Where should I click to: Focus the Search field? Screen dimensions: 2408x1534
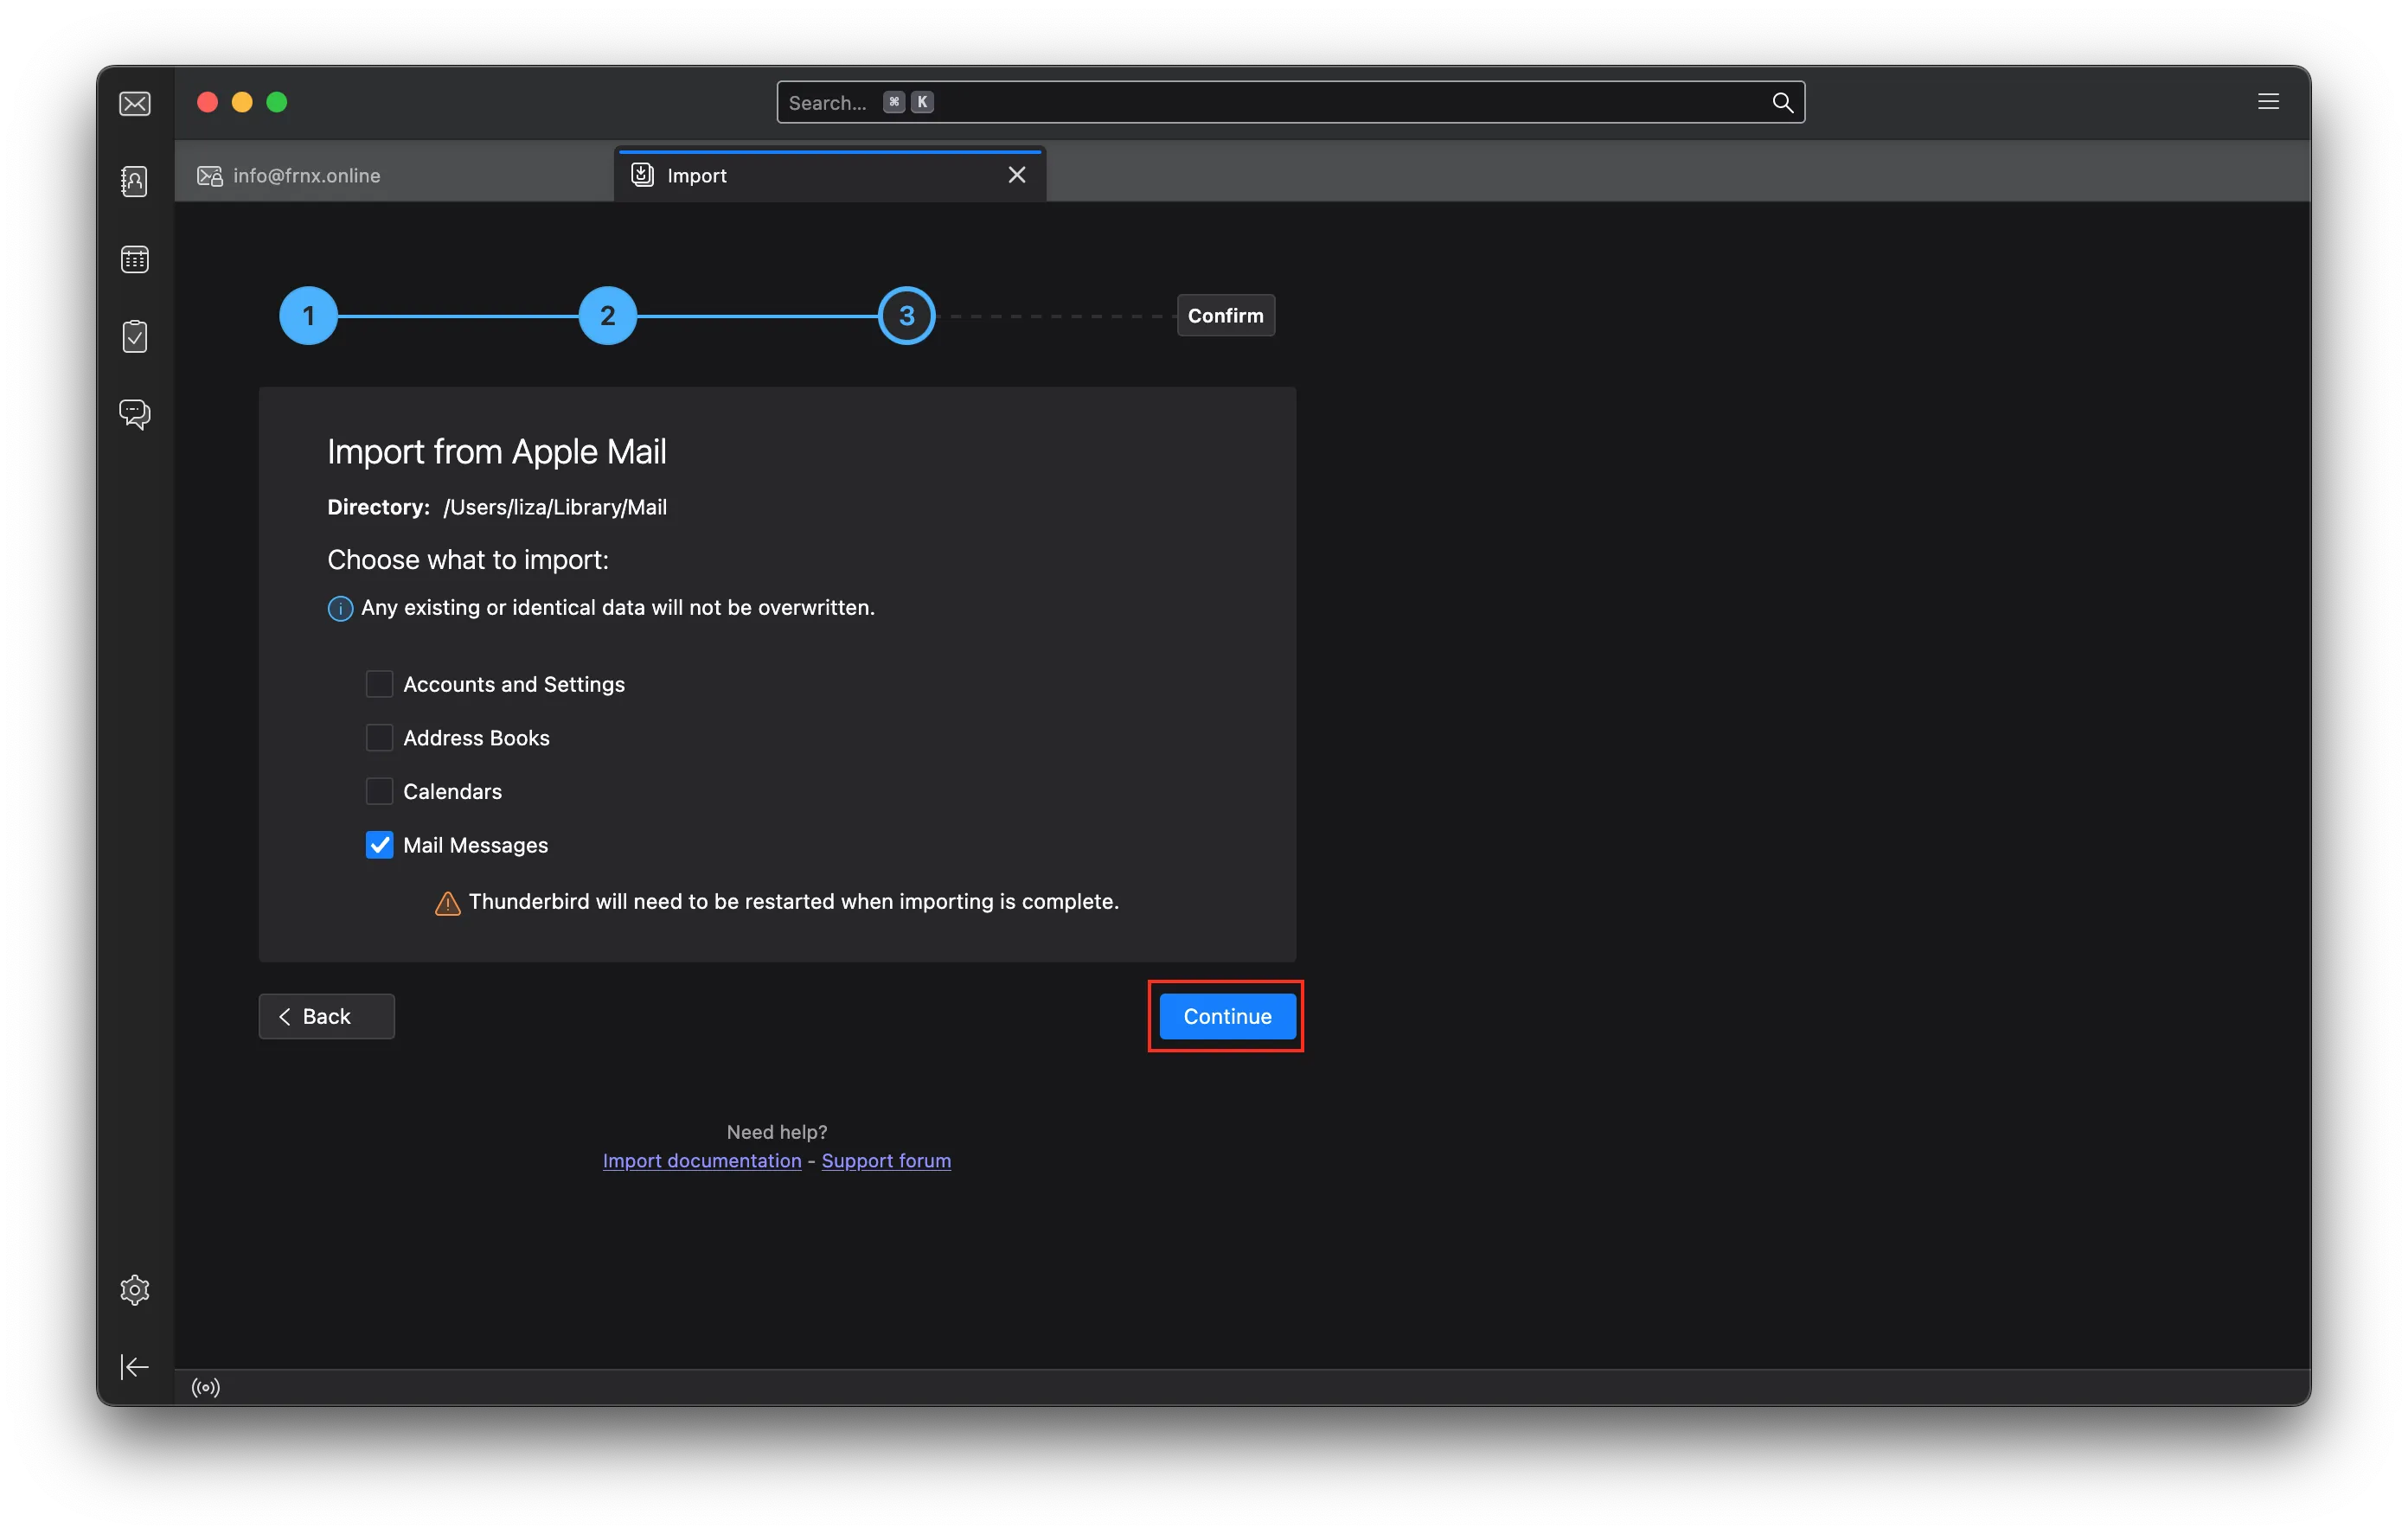click(x=1290, y=102)
